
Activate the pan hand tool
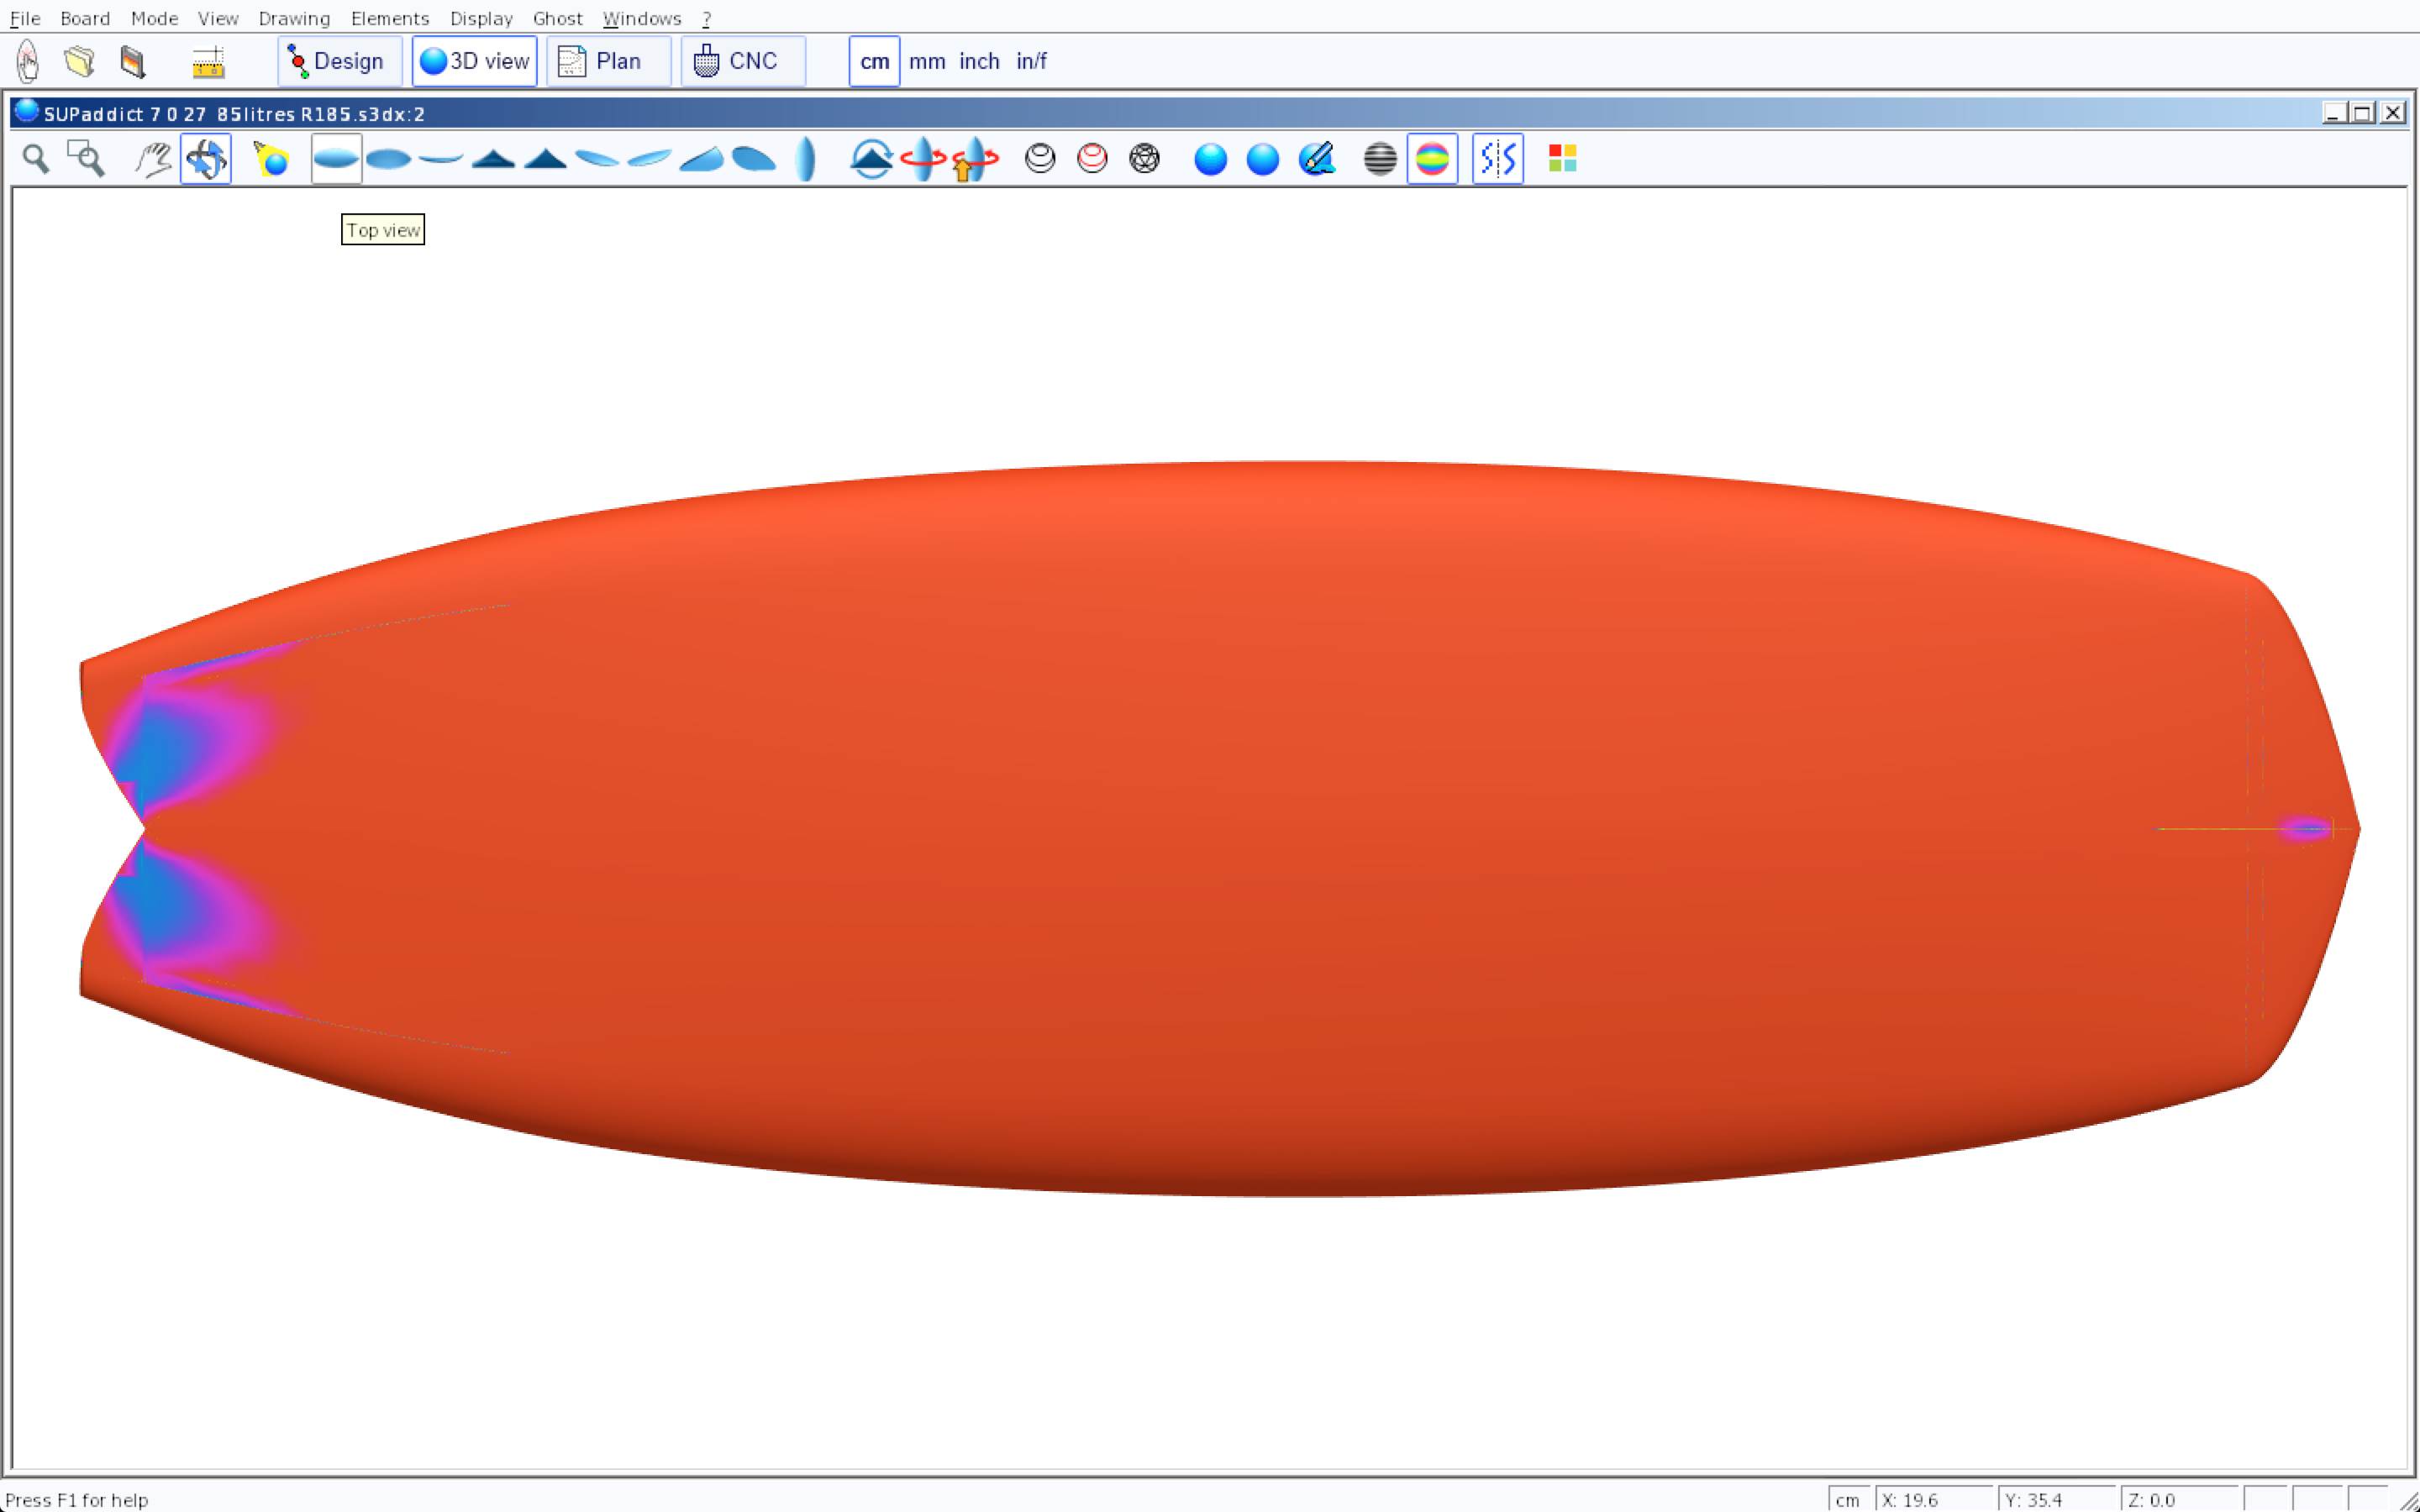[153, 159]
